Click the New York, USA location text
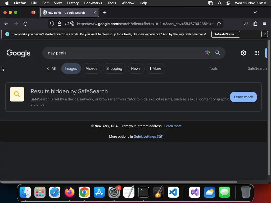This screenshot has height=203, width=271. pos(106,126)
